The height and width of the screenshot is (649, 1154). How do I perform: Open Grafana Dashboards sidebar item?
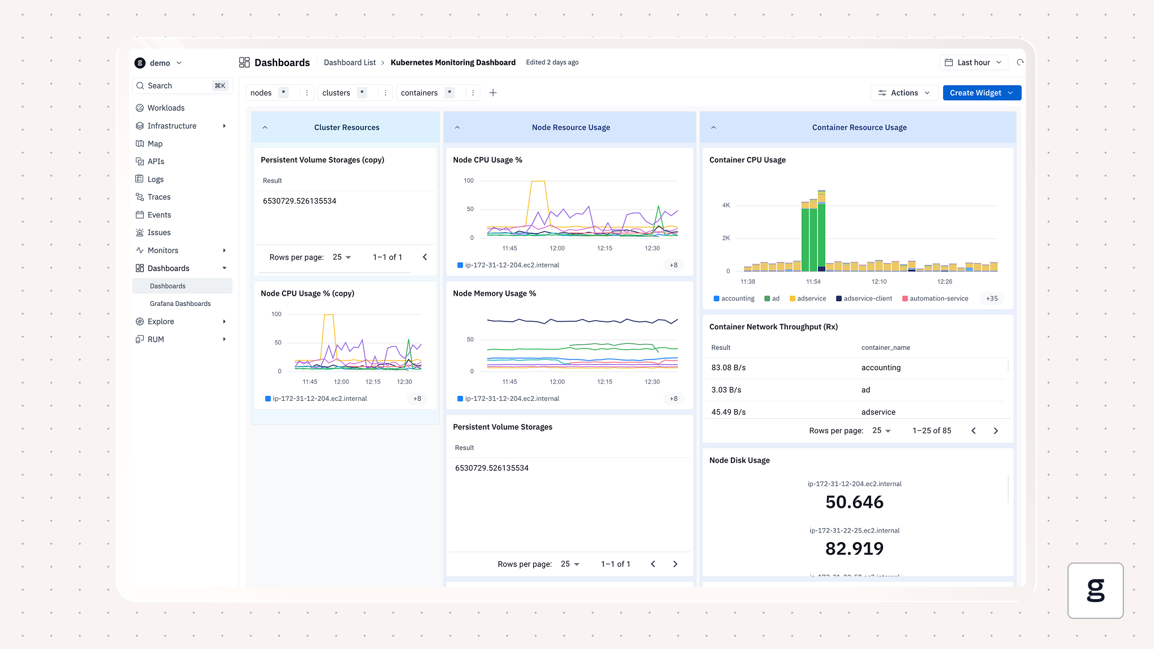coord(180,303)
